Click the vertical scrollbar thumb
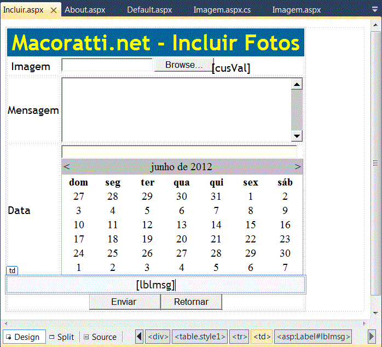 (375, 163)
